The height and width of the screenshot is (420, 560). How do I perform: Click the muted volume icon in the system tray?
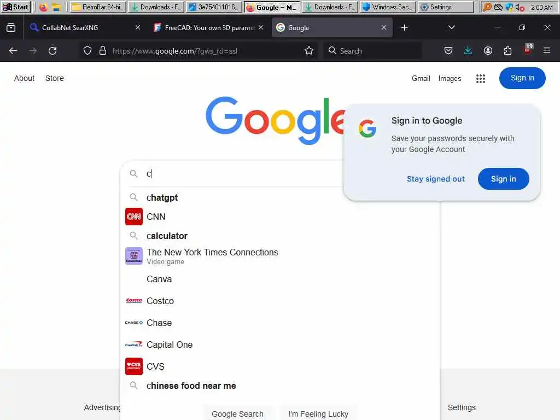520,7
